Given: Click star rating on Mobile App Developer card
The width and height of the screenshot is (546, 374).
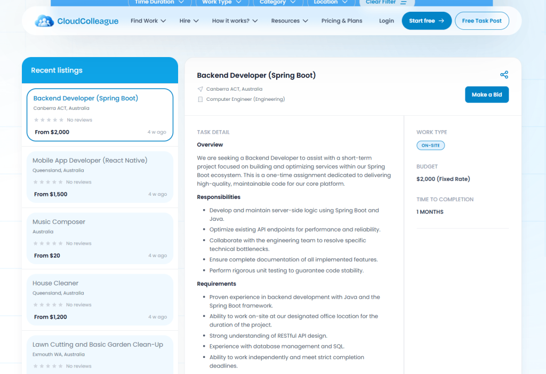Looking at the screenshot, I should (x=48, y=182).
